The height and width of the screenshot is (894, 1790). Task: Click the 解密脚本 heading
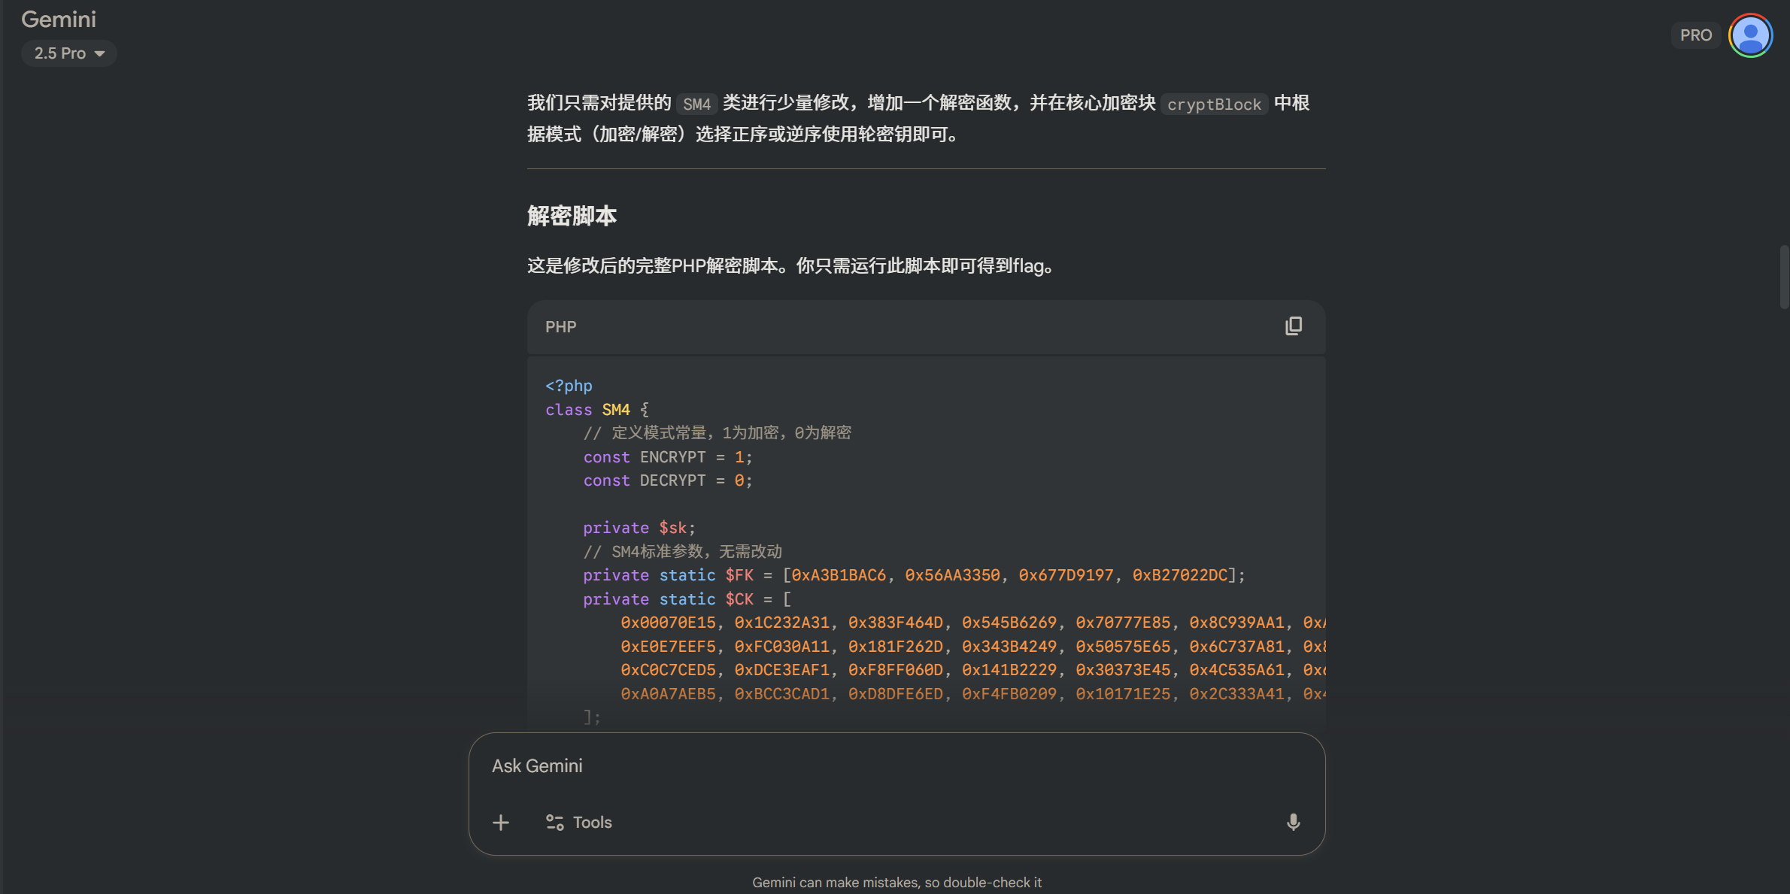click(572, 216)
